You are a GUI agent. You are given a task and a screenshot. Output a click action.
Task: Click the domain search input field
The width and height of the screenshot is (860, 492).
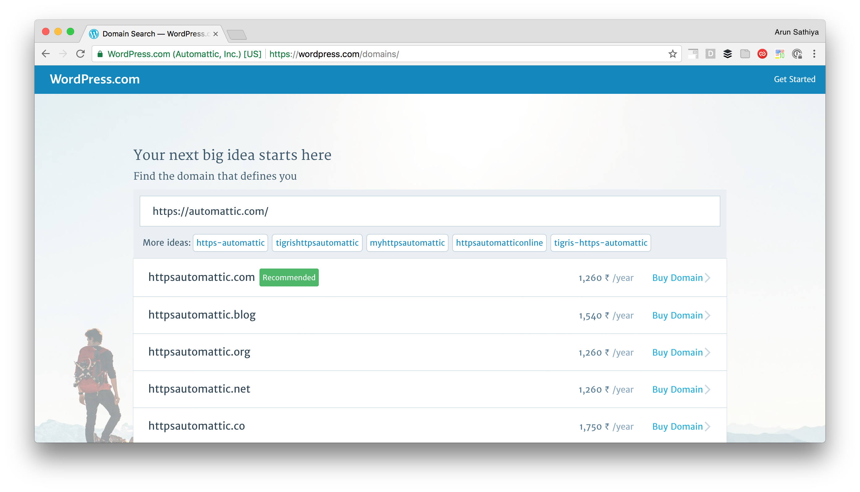click(429, 211)
